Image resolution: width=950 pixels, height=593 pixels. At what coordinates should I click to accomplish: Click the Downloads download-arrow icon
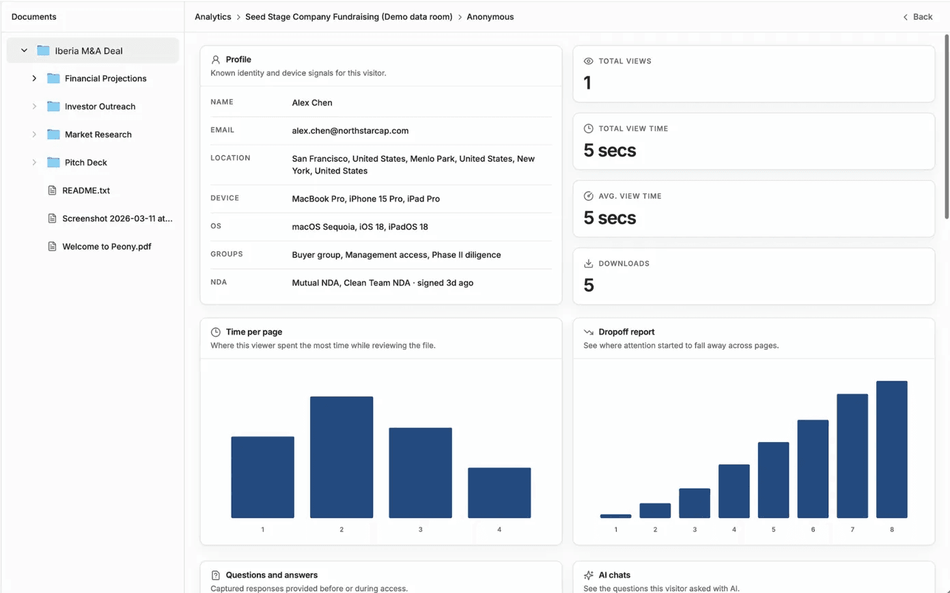[589, 263]
